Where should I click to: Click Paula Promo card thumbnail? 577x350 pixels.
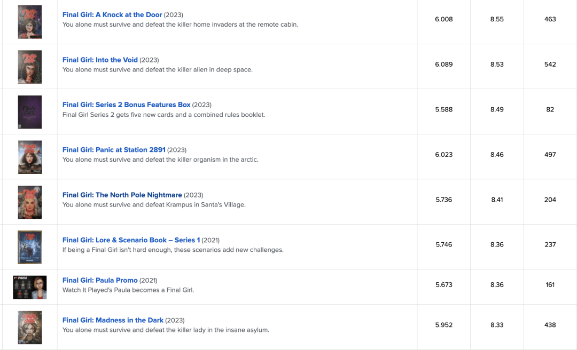29,287
